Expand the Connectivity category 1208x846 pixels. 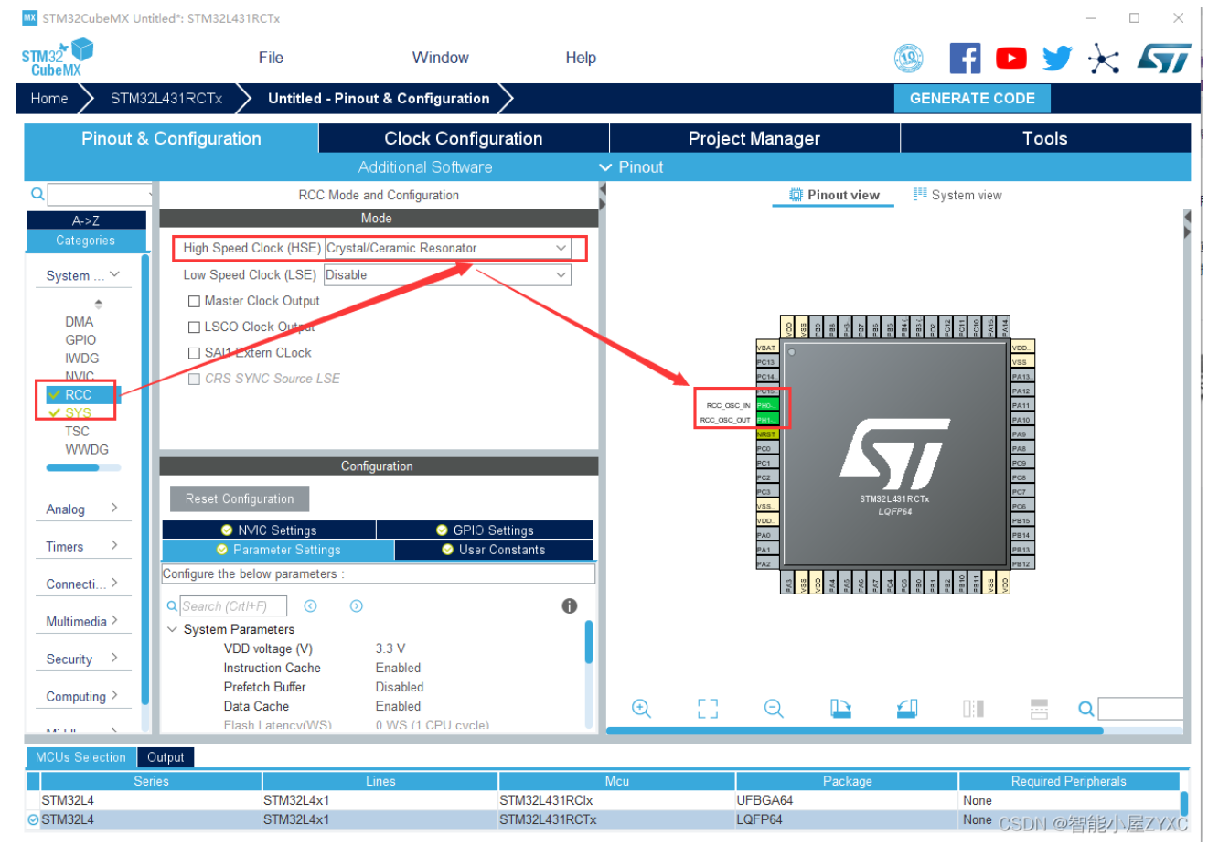82,584
